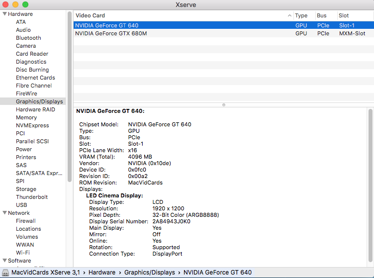This screenshot has width=374, height=278.
Task: Select NVIDIA GeForce GTX 680M row
Action: pos(223,33)
